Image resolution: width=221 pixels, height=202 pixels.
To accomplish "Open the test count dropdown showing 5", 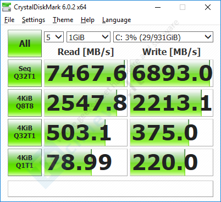I will (x=54, y=37).
